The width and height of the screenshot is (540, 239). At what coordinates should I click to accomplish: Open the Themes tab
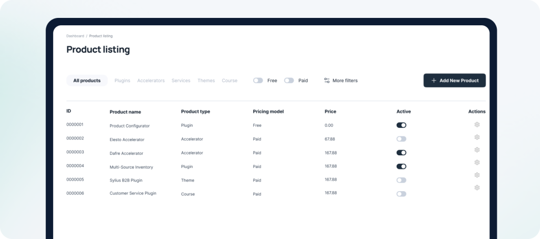pos(206,81)
